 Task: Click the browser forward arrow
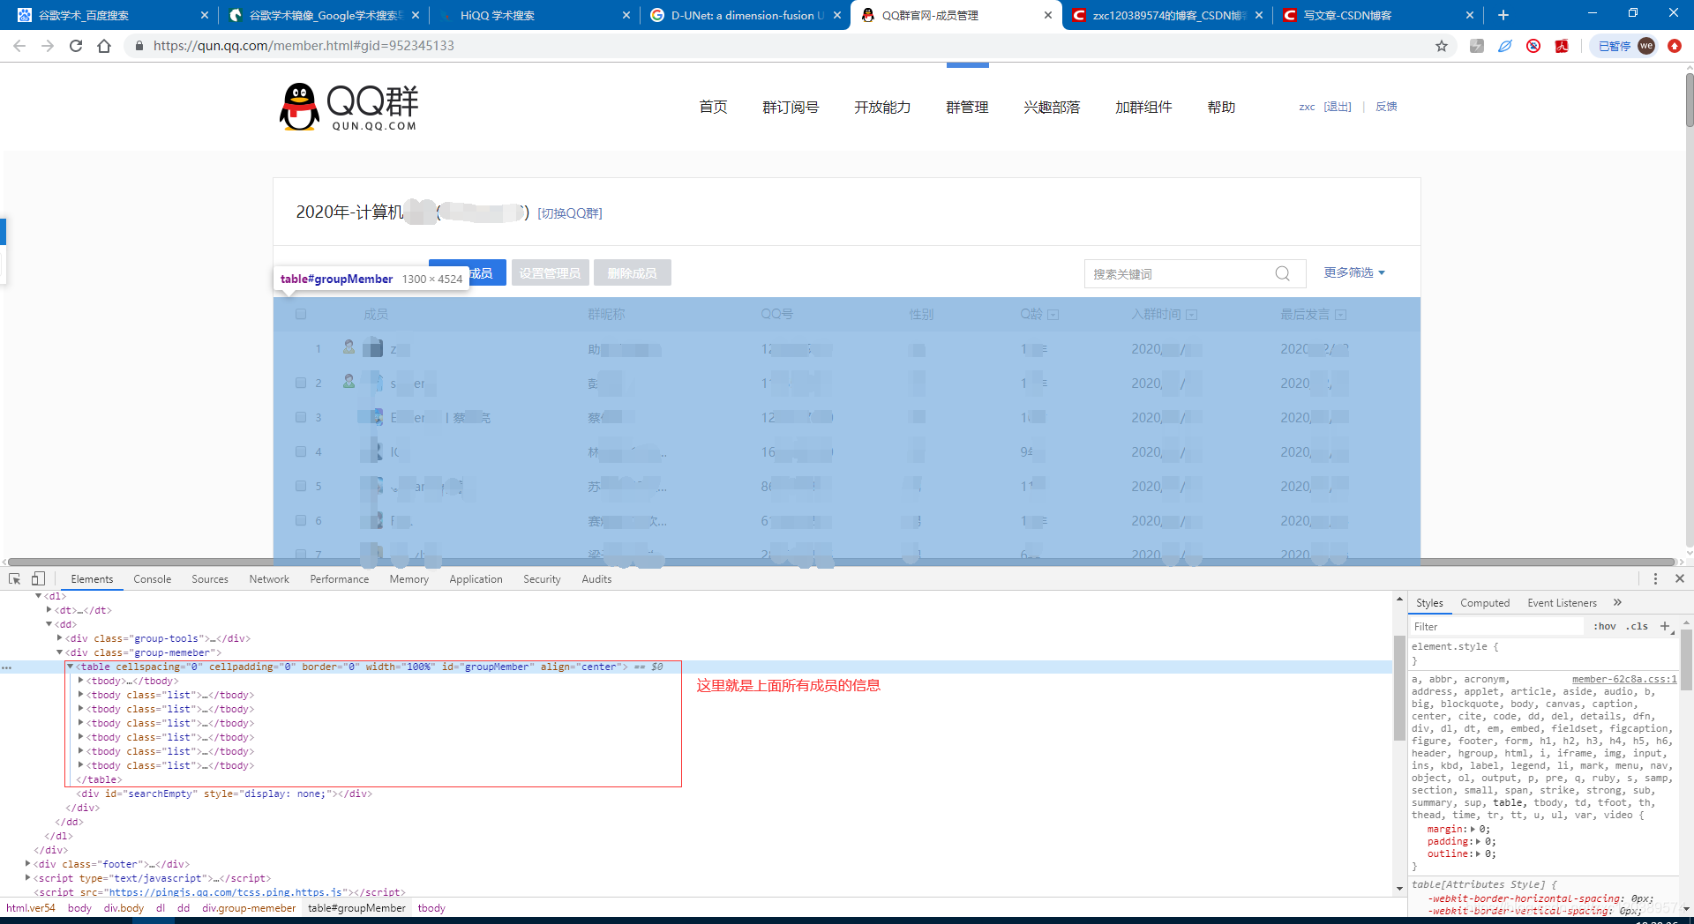(48, 46)
